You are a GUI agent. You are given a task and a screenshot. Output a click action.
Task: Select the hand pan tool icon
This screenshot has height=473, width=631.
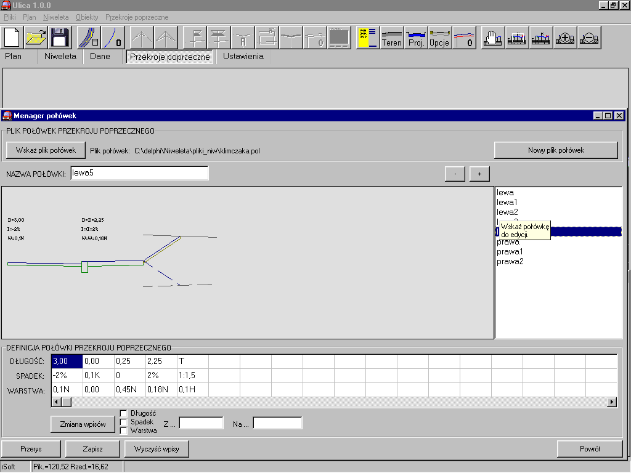pos(492,38)
